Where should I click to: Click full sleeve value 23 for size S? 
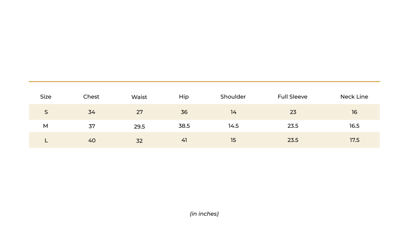click(x=293, y=112)
